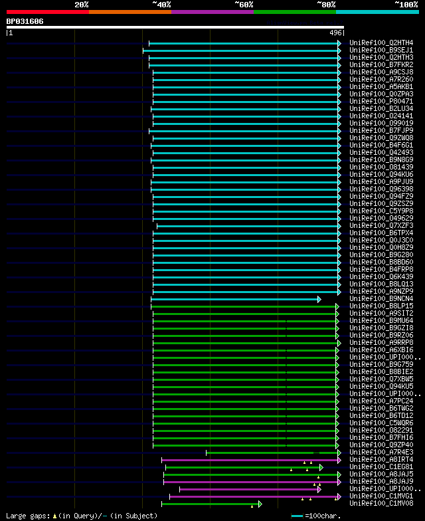The width and height of the screenshot is (425, 521).
Task: Select hit label UniRef100_O81439
Action: pos(381,167)
